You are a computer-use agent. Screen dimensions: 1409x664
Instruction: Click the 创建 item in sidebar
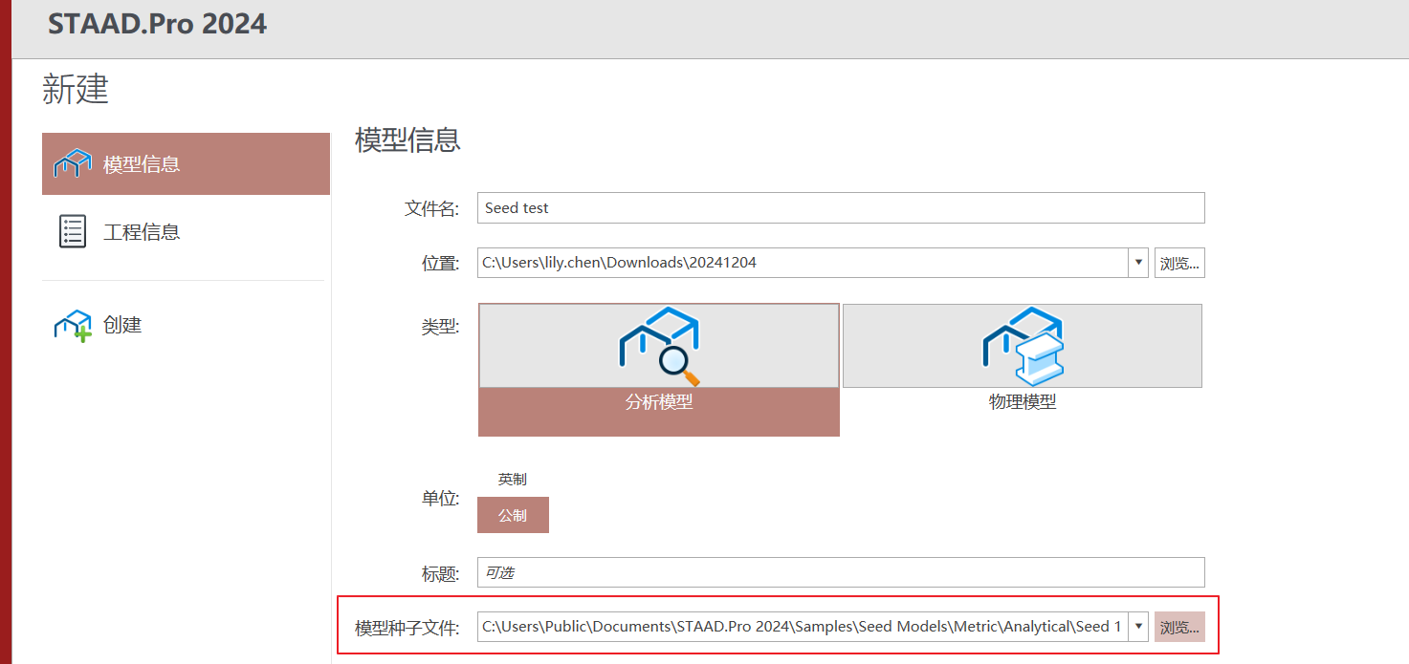186,325
